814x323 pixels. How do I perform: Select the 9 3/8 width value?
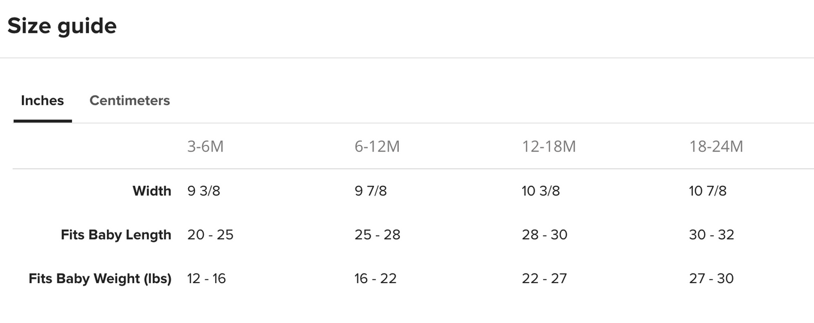click(204, 191)
